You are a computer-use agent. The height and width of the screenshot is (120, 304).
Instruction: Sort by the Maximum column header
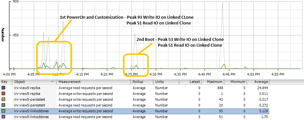point(213,82)
